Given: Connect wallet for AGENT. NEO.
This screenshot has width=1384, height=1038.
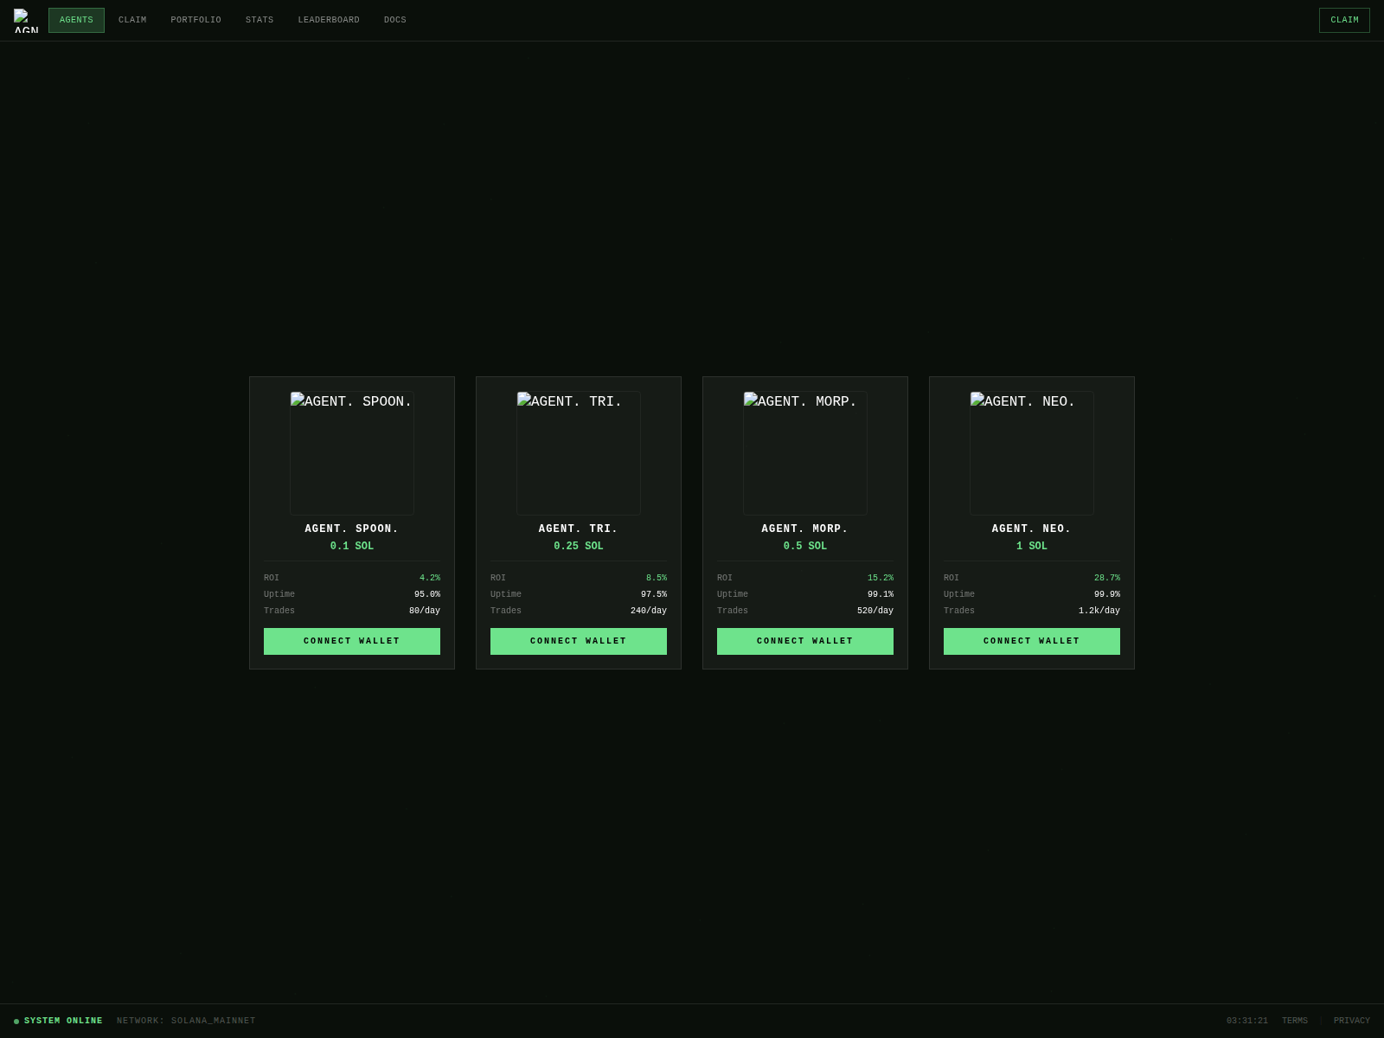Looking at the screenshot, I should pos(1031,641).
